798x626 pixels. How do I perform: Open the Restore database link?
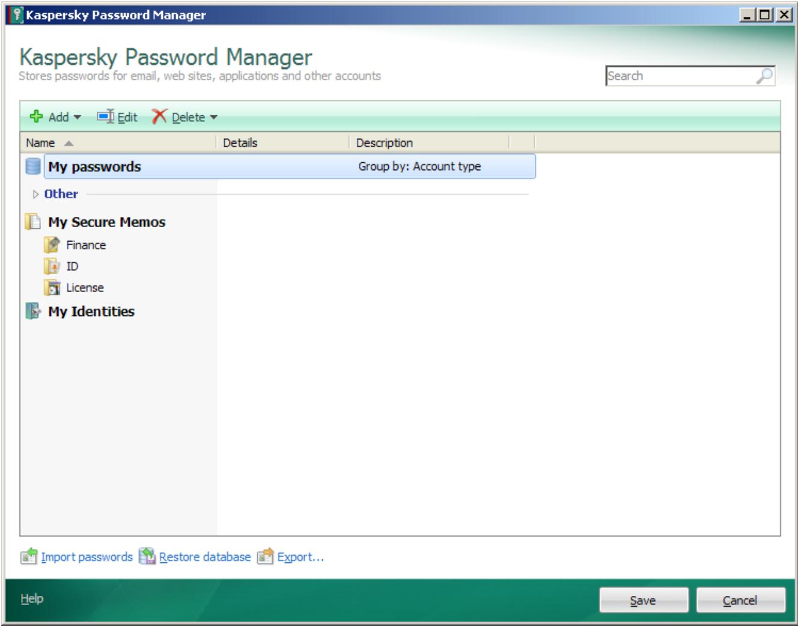(x=205, y=557)
